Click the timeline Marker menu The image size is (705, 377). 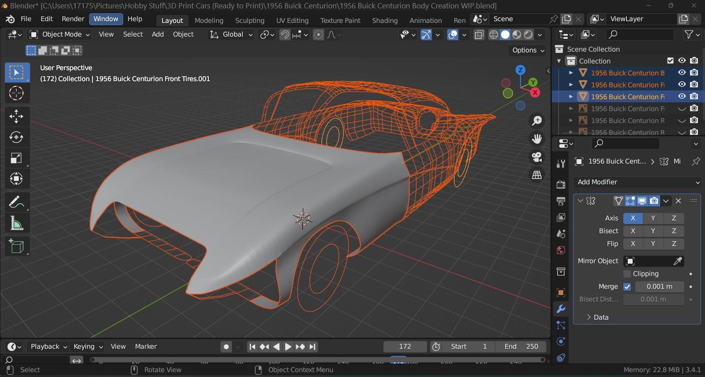point(146,347)
